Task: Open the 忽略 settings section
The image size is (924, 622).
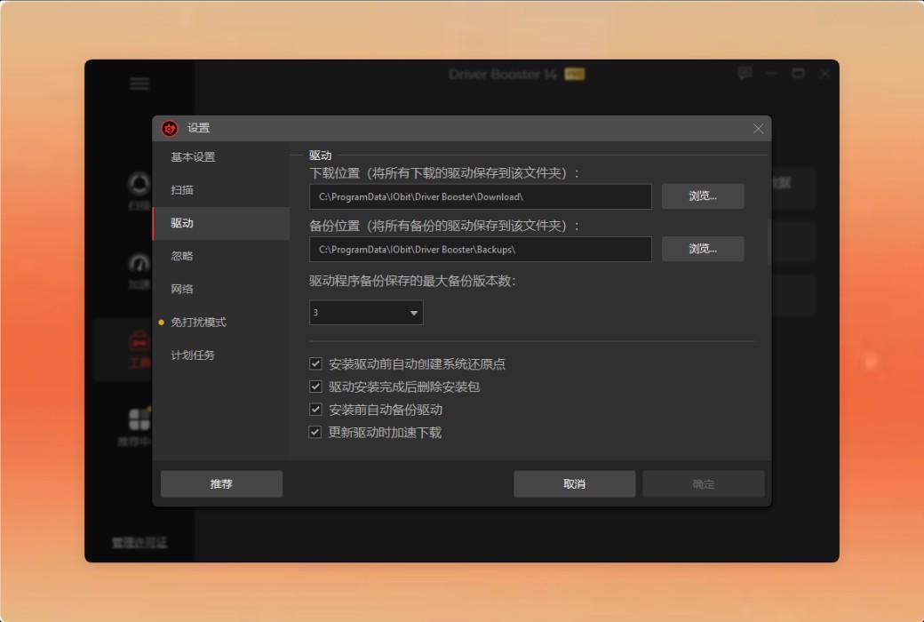Action: pyautogui.click(x=221, y=256)
